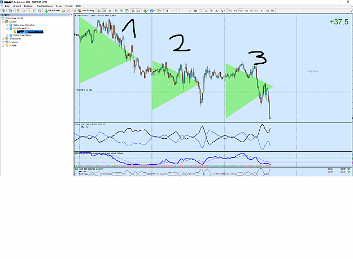Image resolution: width=353 pixels, height=259 pixels.
Task: Open the New Chart toolbar button
Action: 5,11
